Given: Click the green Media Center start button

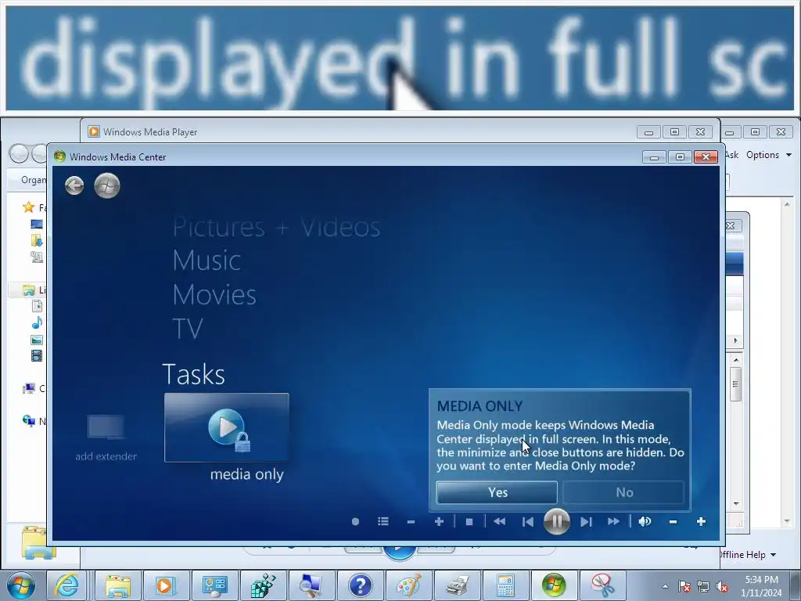Looking at the screenshot, I should pos(107,185).
